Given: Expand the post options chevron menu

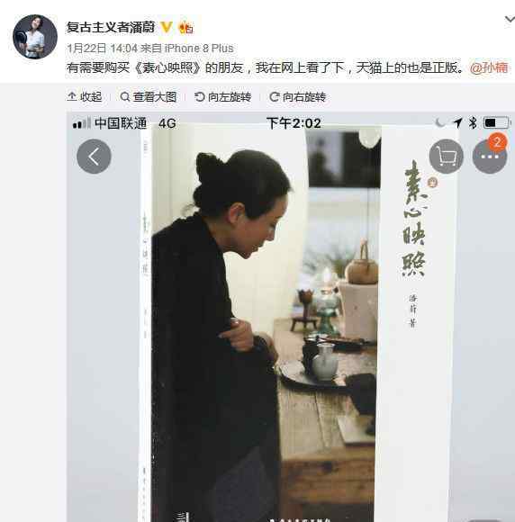Looking at the screenshot, I should [x=510, y=19].
